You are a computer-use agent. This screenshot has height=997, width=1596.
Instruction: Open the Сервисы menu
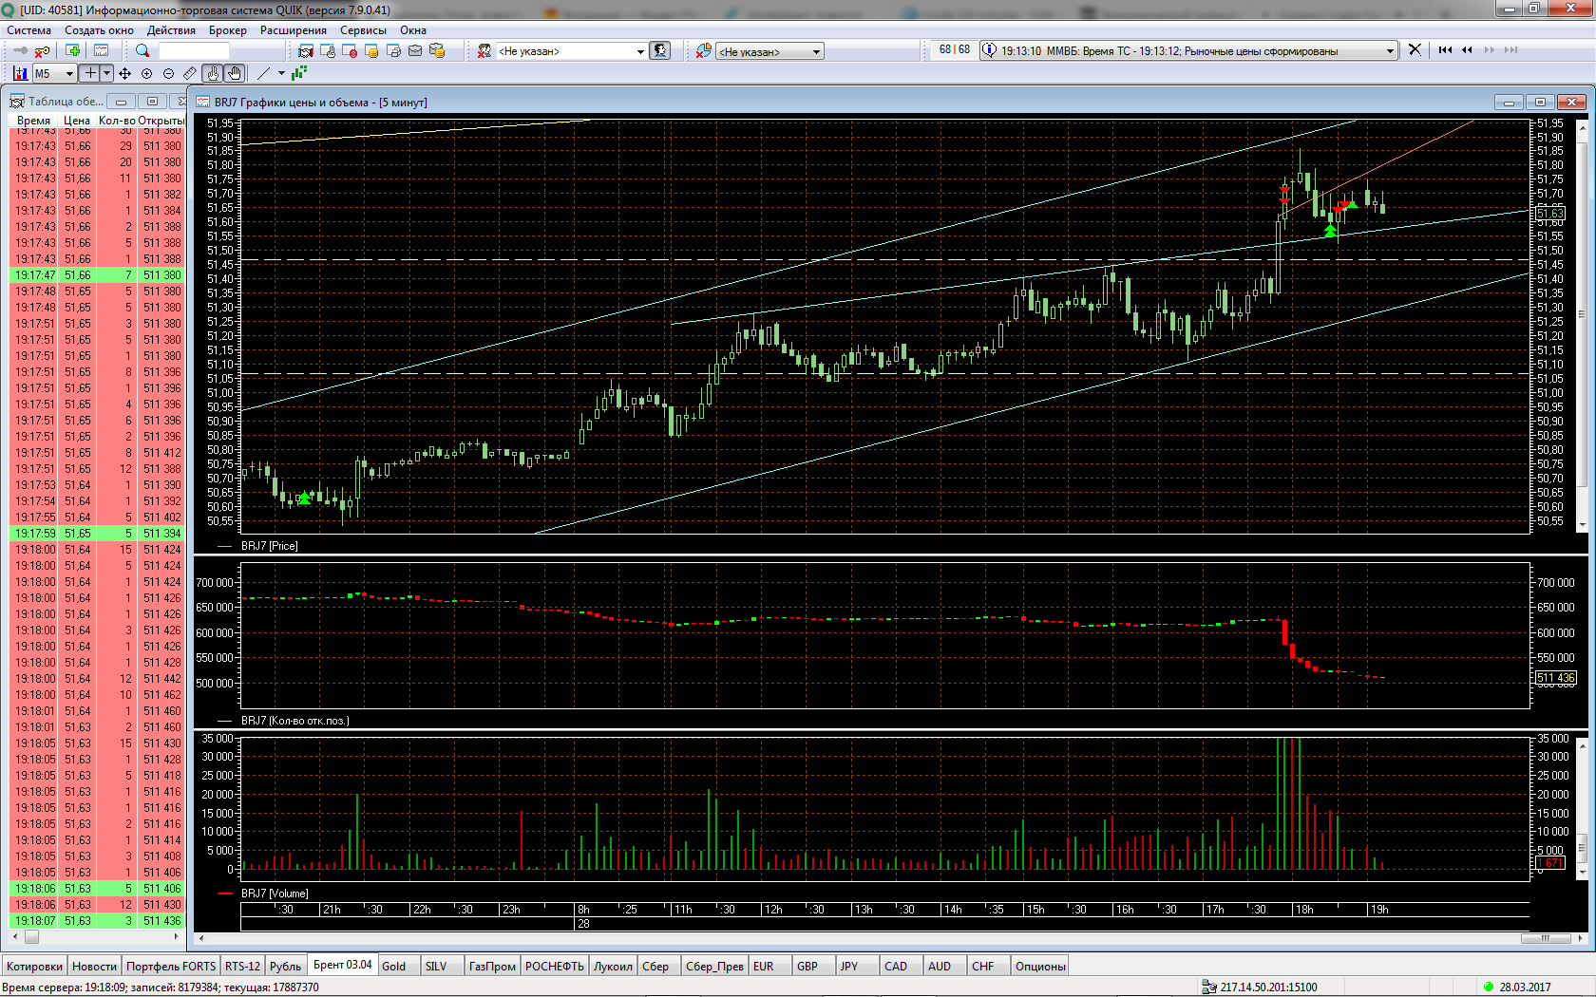pyautogui.click(x=363, y=30)
